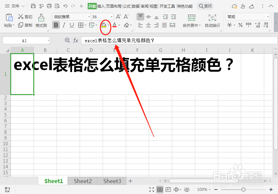Open the 常规 number format dropdown
Viewport: 278px width, 194px height.
coord(268,17)
